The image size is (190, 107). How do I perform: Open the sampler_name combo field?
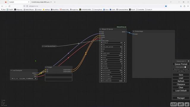(x=113, y=53)
